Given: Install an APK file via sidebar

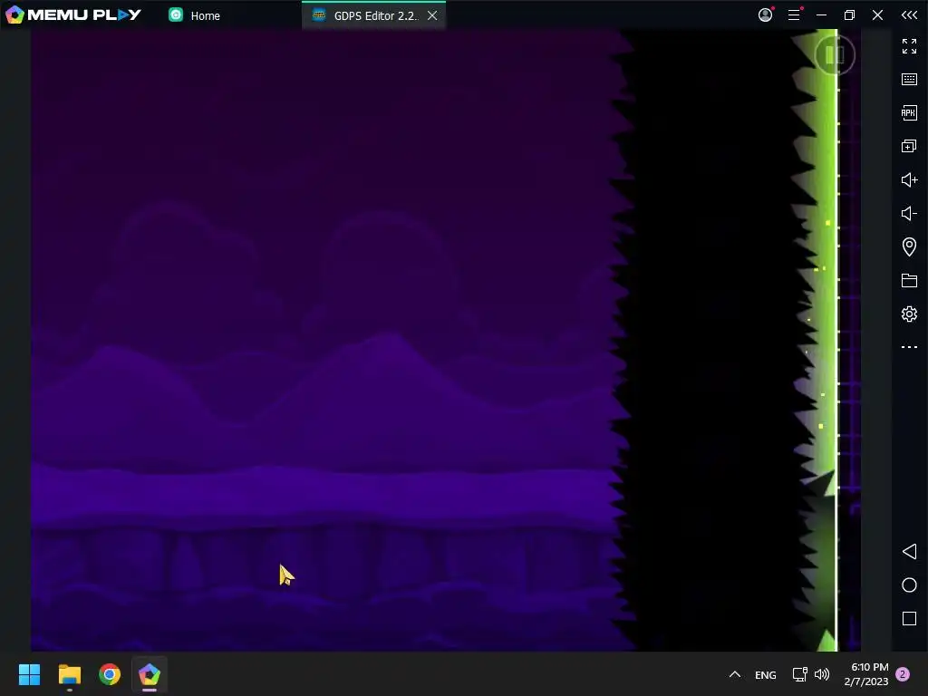Looking at the screenshot, I should (909, 112).
